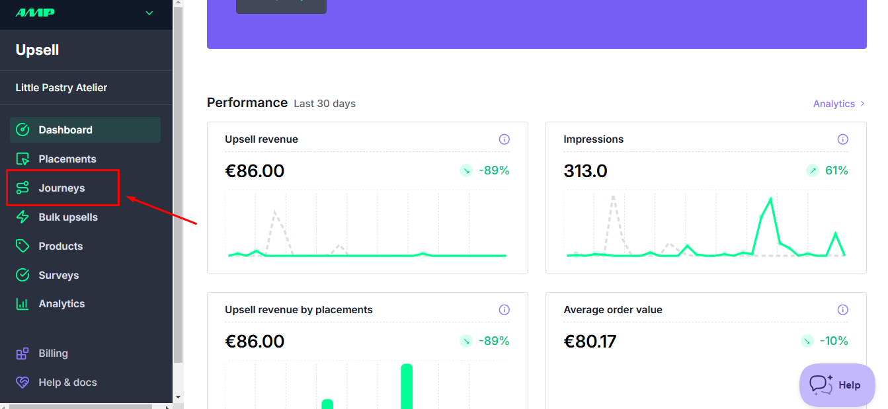Click the Journeys flow icon
888x409 pixels.
point(22,188)
